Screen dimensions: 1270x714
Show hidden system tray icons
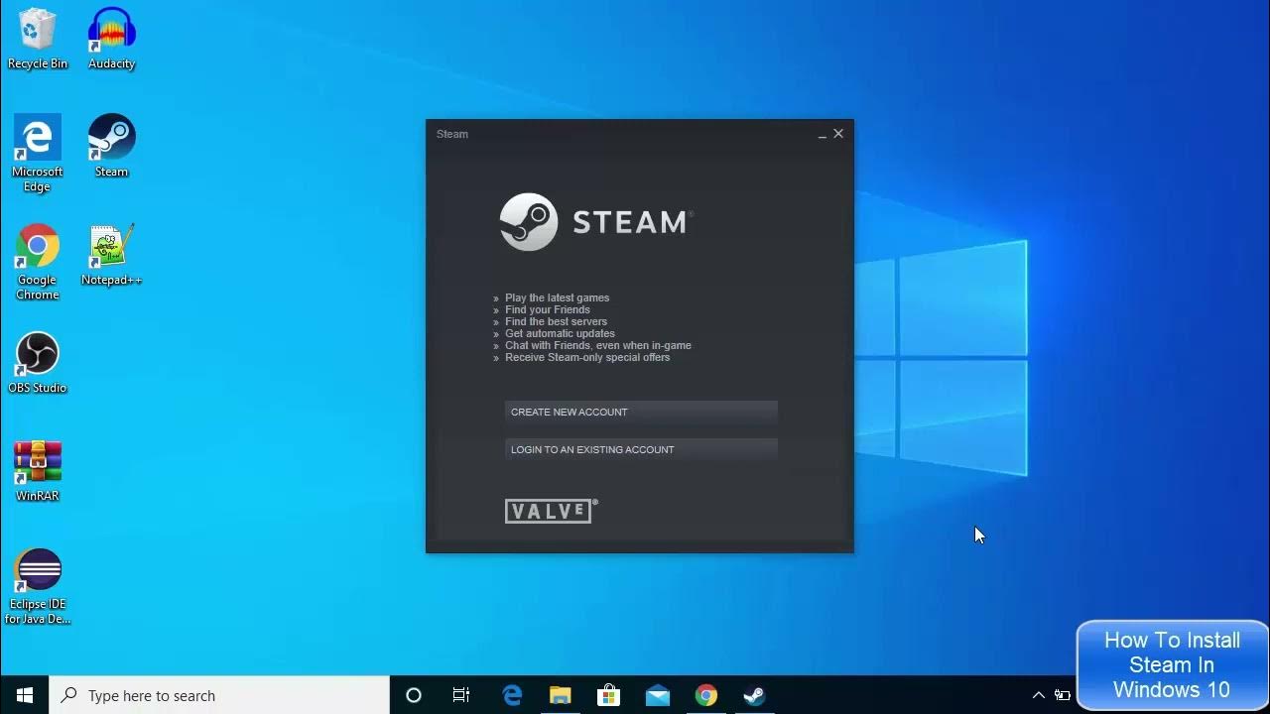click(1039, 695)
